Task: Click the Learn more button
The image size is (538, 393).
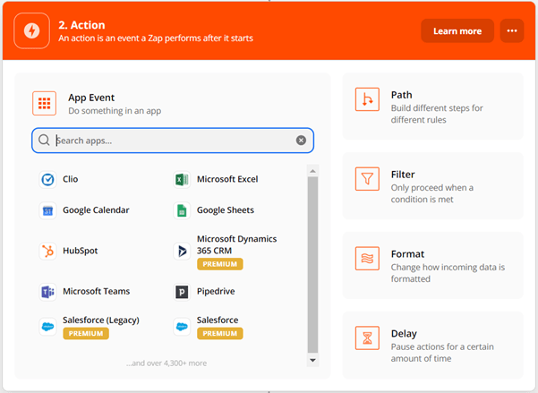Action: coord(457,31)
